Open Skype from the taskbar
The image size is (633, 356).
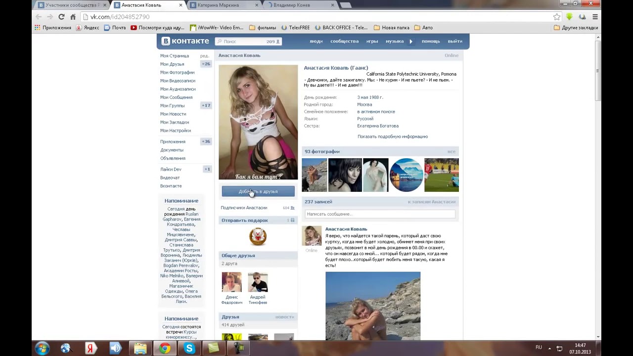point(189,349)
